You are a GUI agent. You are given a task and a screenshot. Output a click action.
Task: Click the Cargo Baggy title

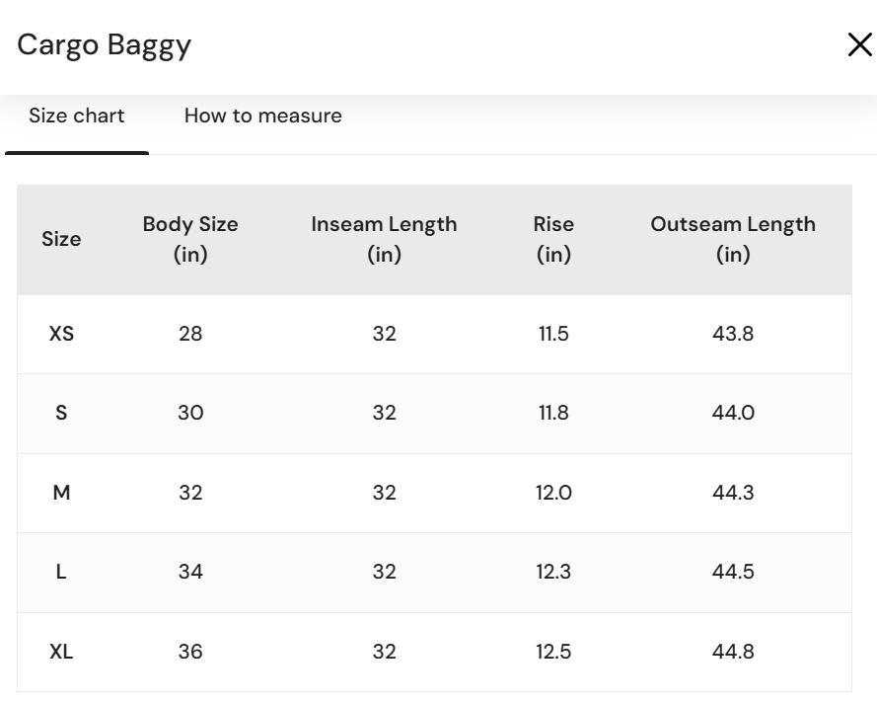click(104, 45)
